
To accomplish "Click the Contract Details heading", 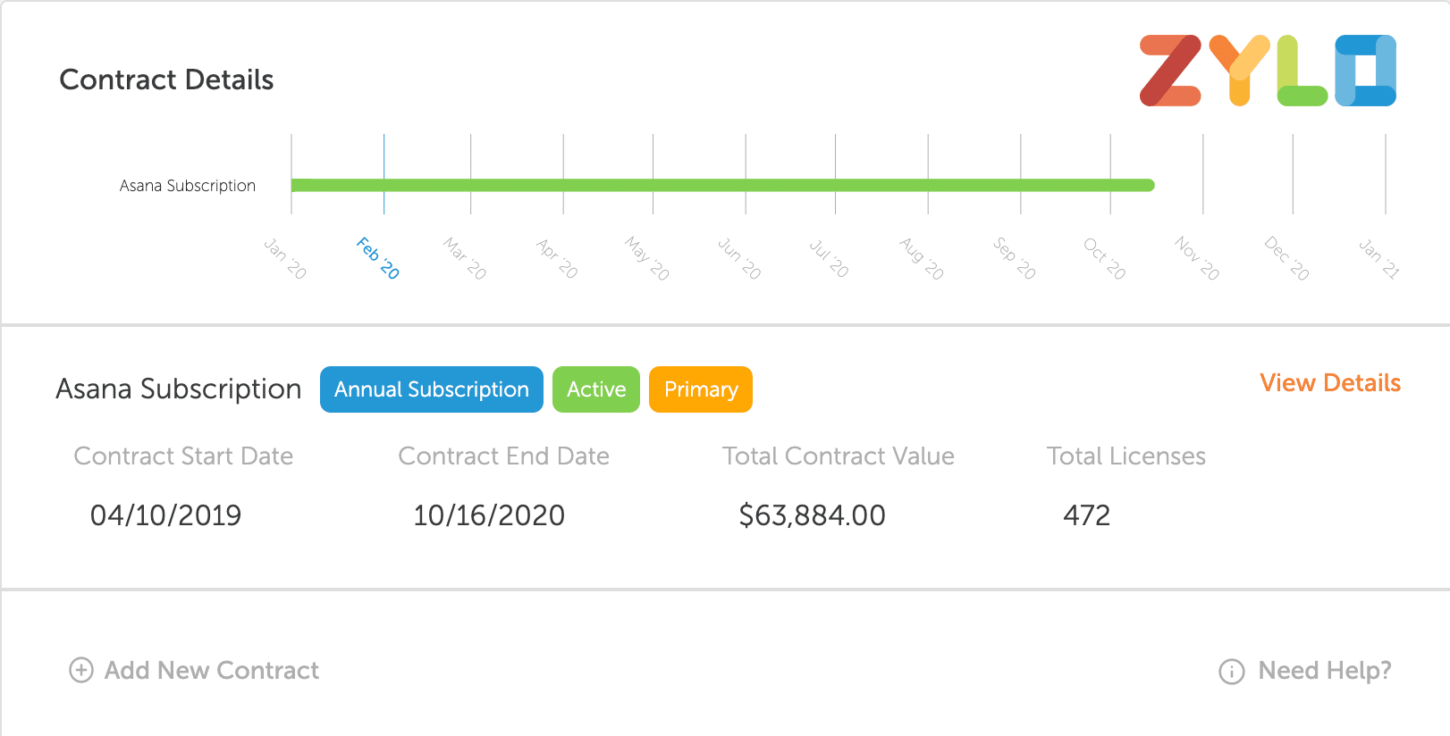I will click(x=166, y=79).
